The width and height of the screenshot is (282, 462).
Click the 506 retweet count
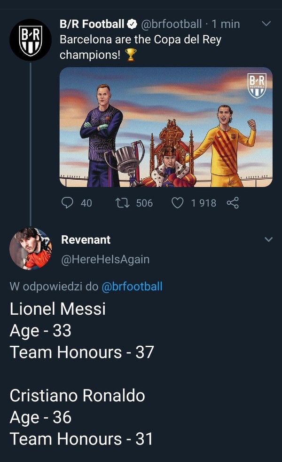pyautogui.click(x=144, y=203)
